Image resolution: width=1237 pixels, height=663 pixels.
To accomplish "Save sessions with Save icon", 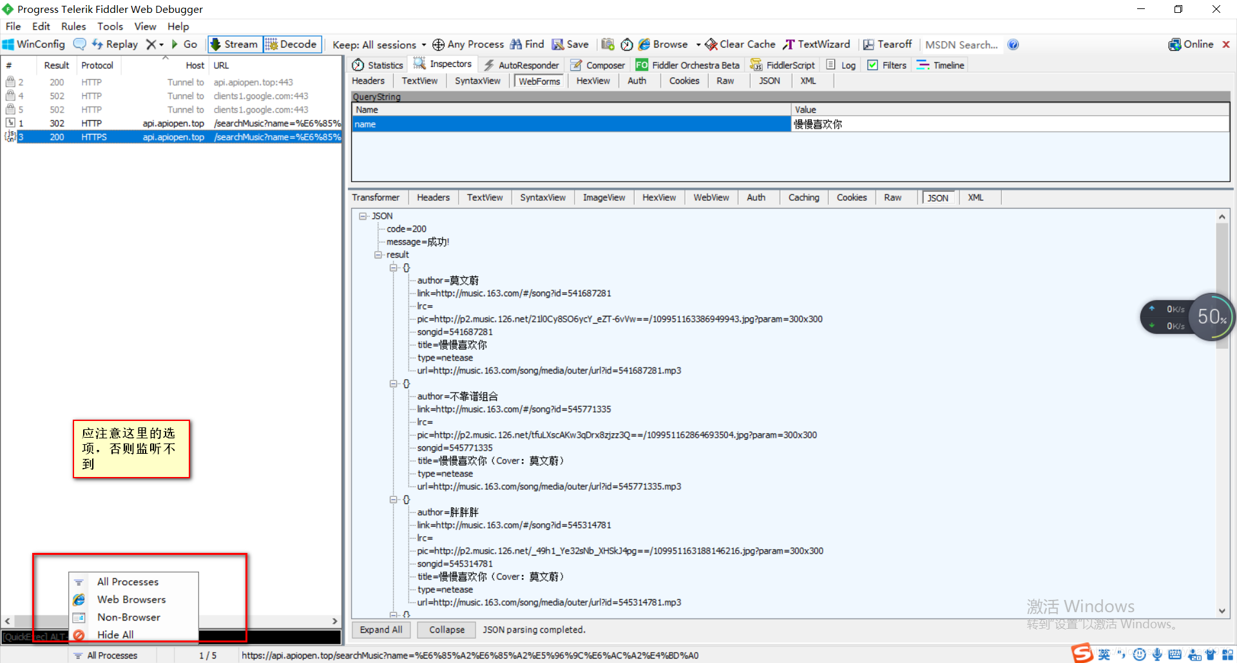I will tap(570, 44).
